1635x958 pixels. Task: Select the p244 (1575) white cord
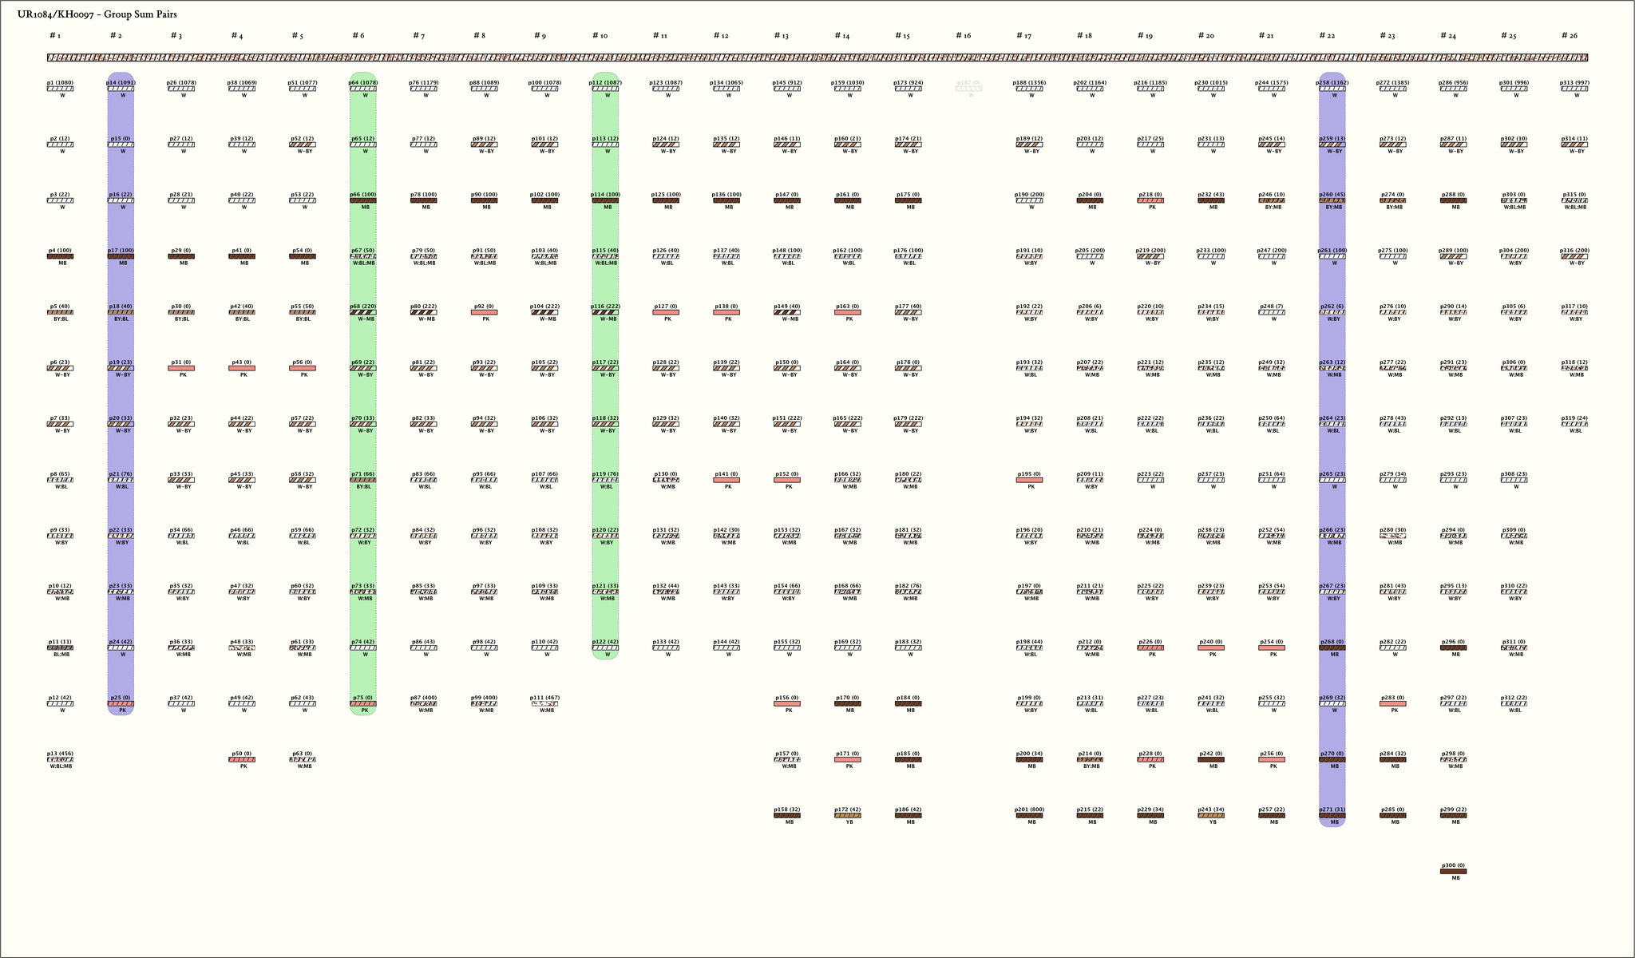point(1272,89)
